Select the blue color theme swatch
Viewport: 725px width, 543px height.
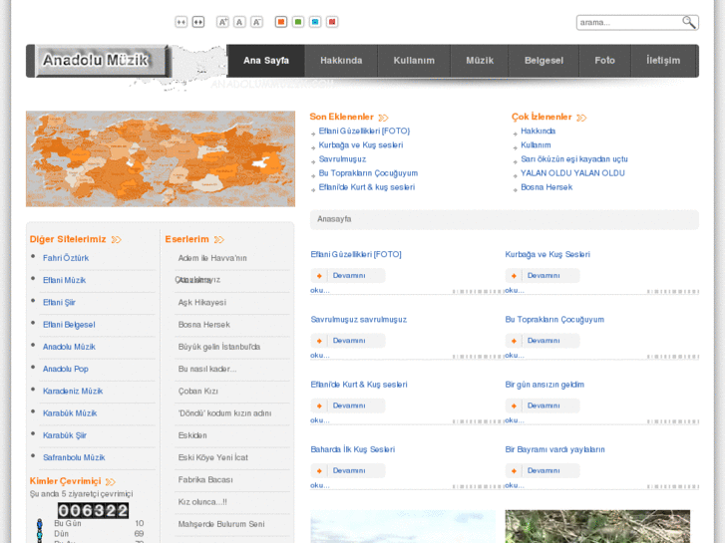[x=315, y=22]
